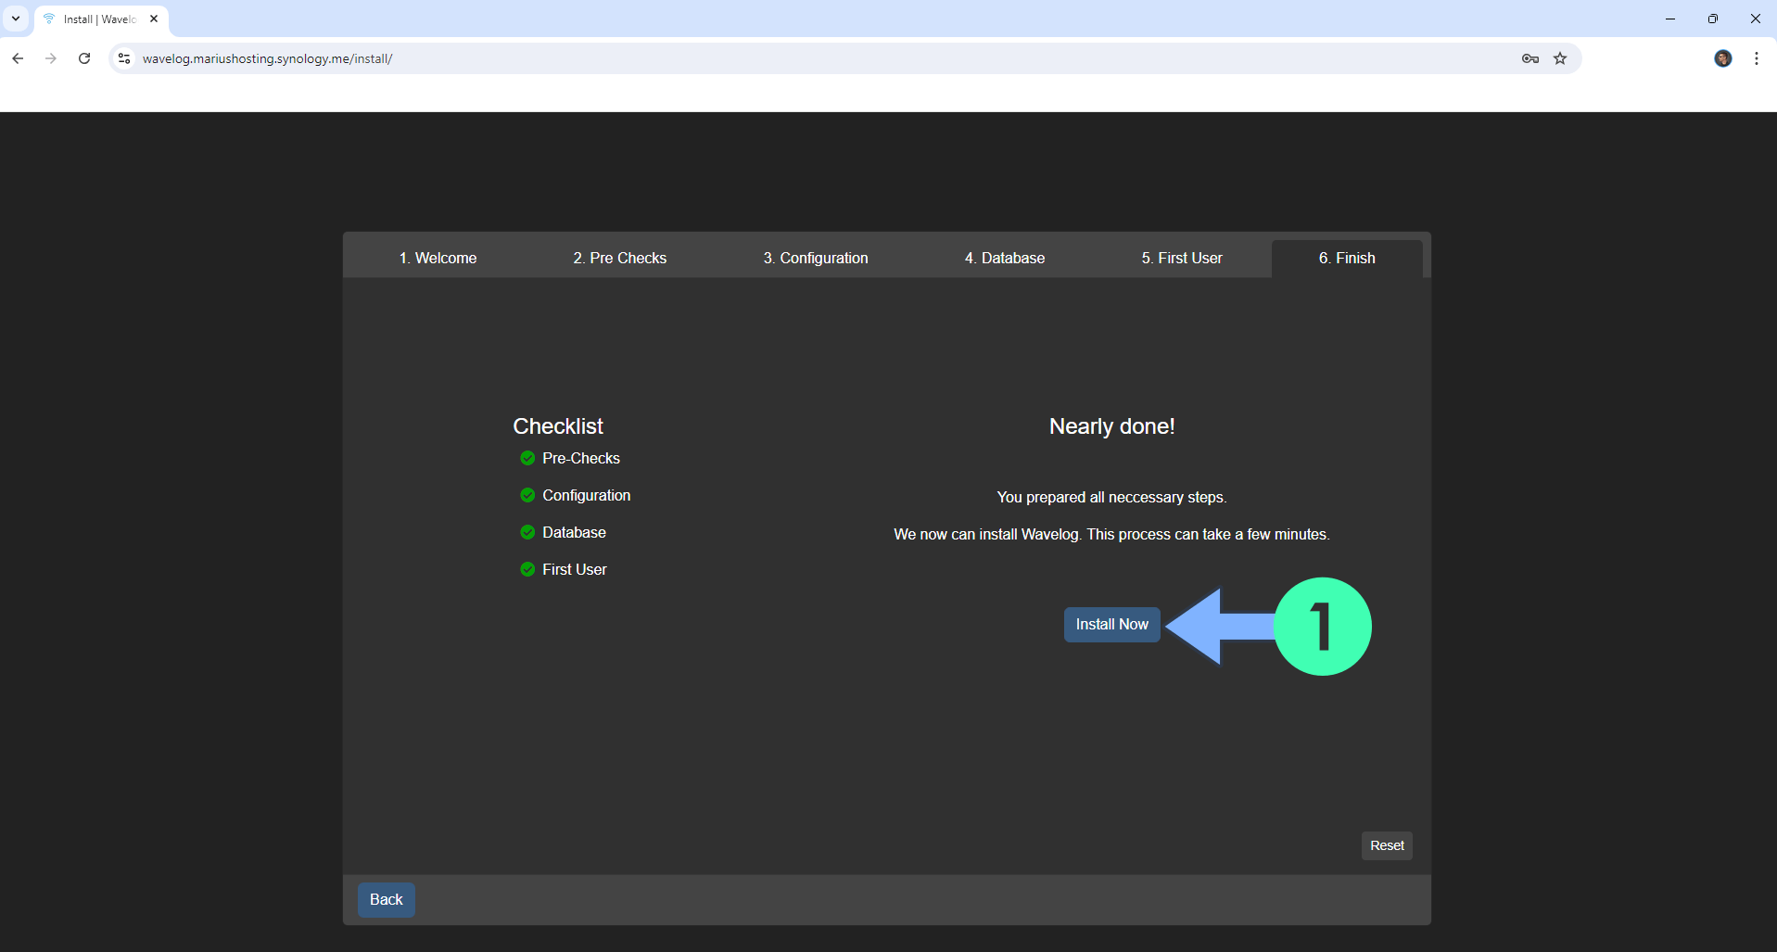Select the Install | Wavelog browser tab
1777x952 pixels.
(101, 19)
